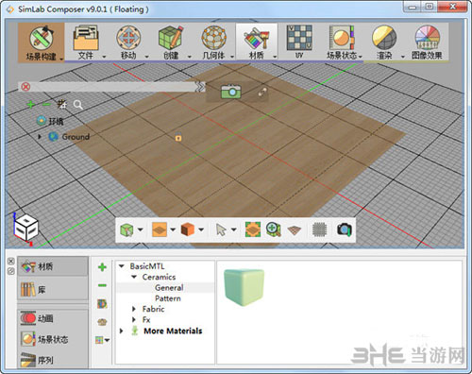Image resolution: width=472 pixels, height=374 pixels.
Task: Click the fit-all zoom extents icon
Action: click(x=253, y=229)
